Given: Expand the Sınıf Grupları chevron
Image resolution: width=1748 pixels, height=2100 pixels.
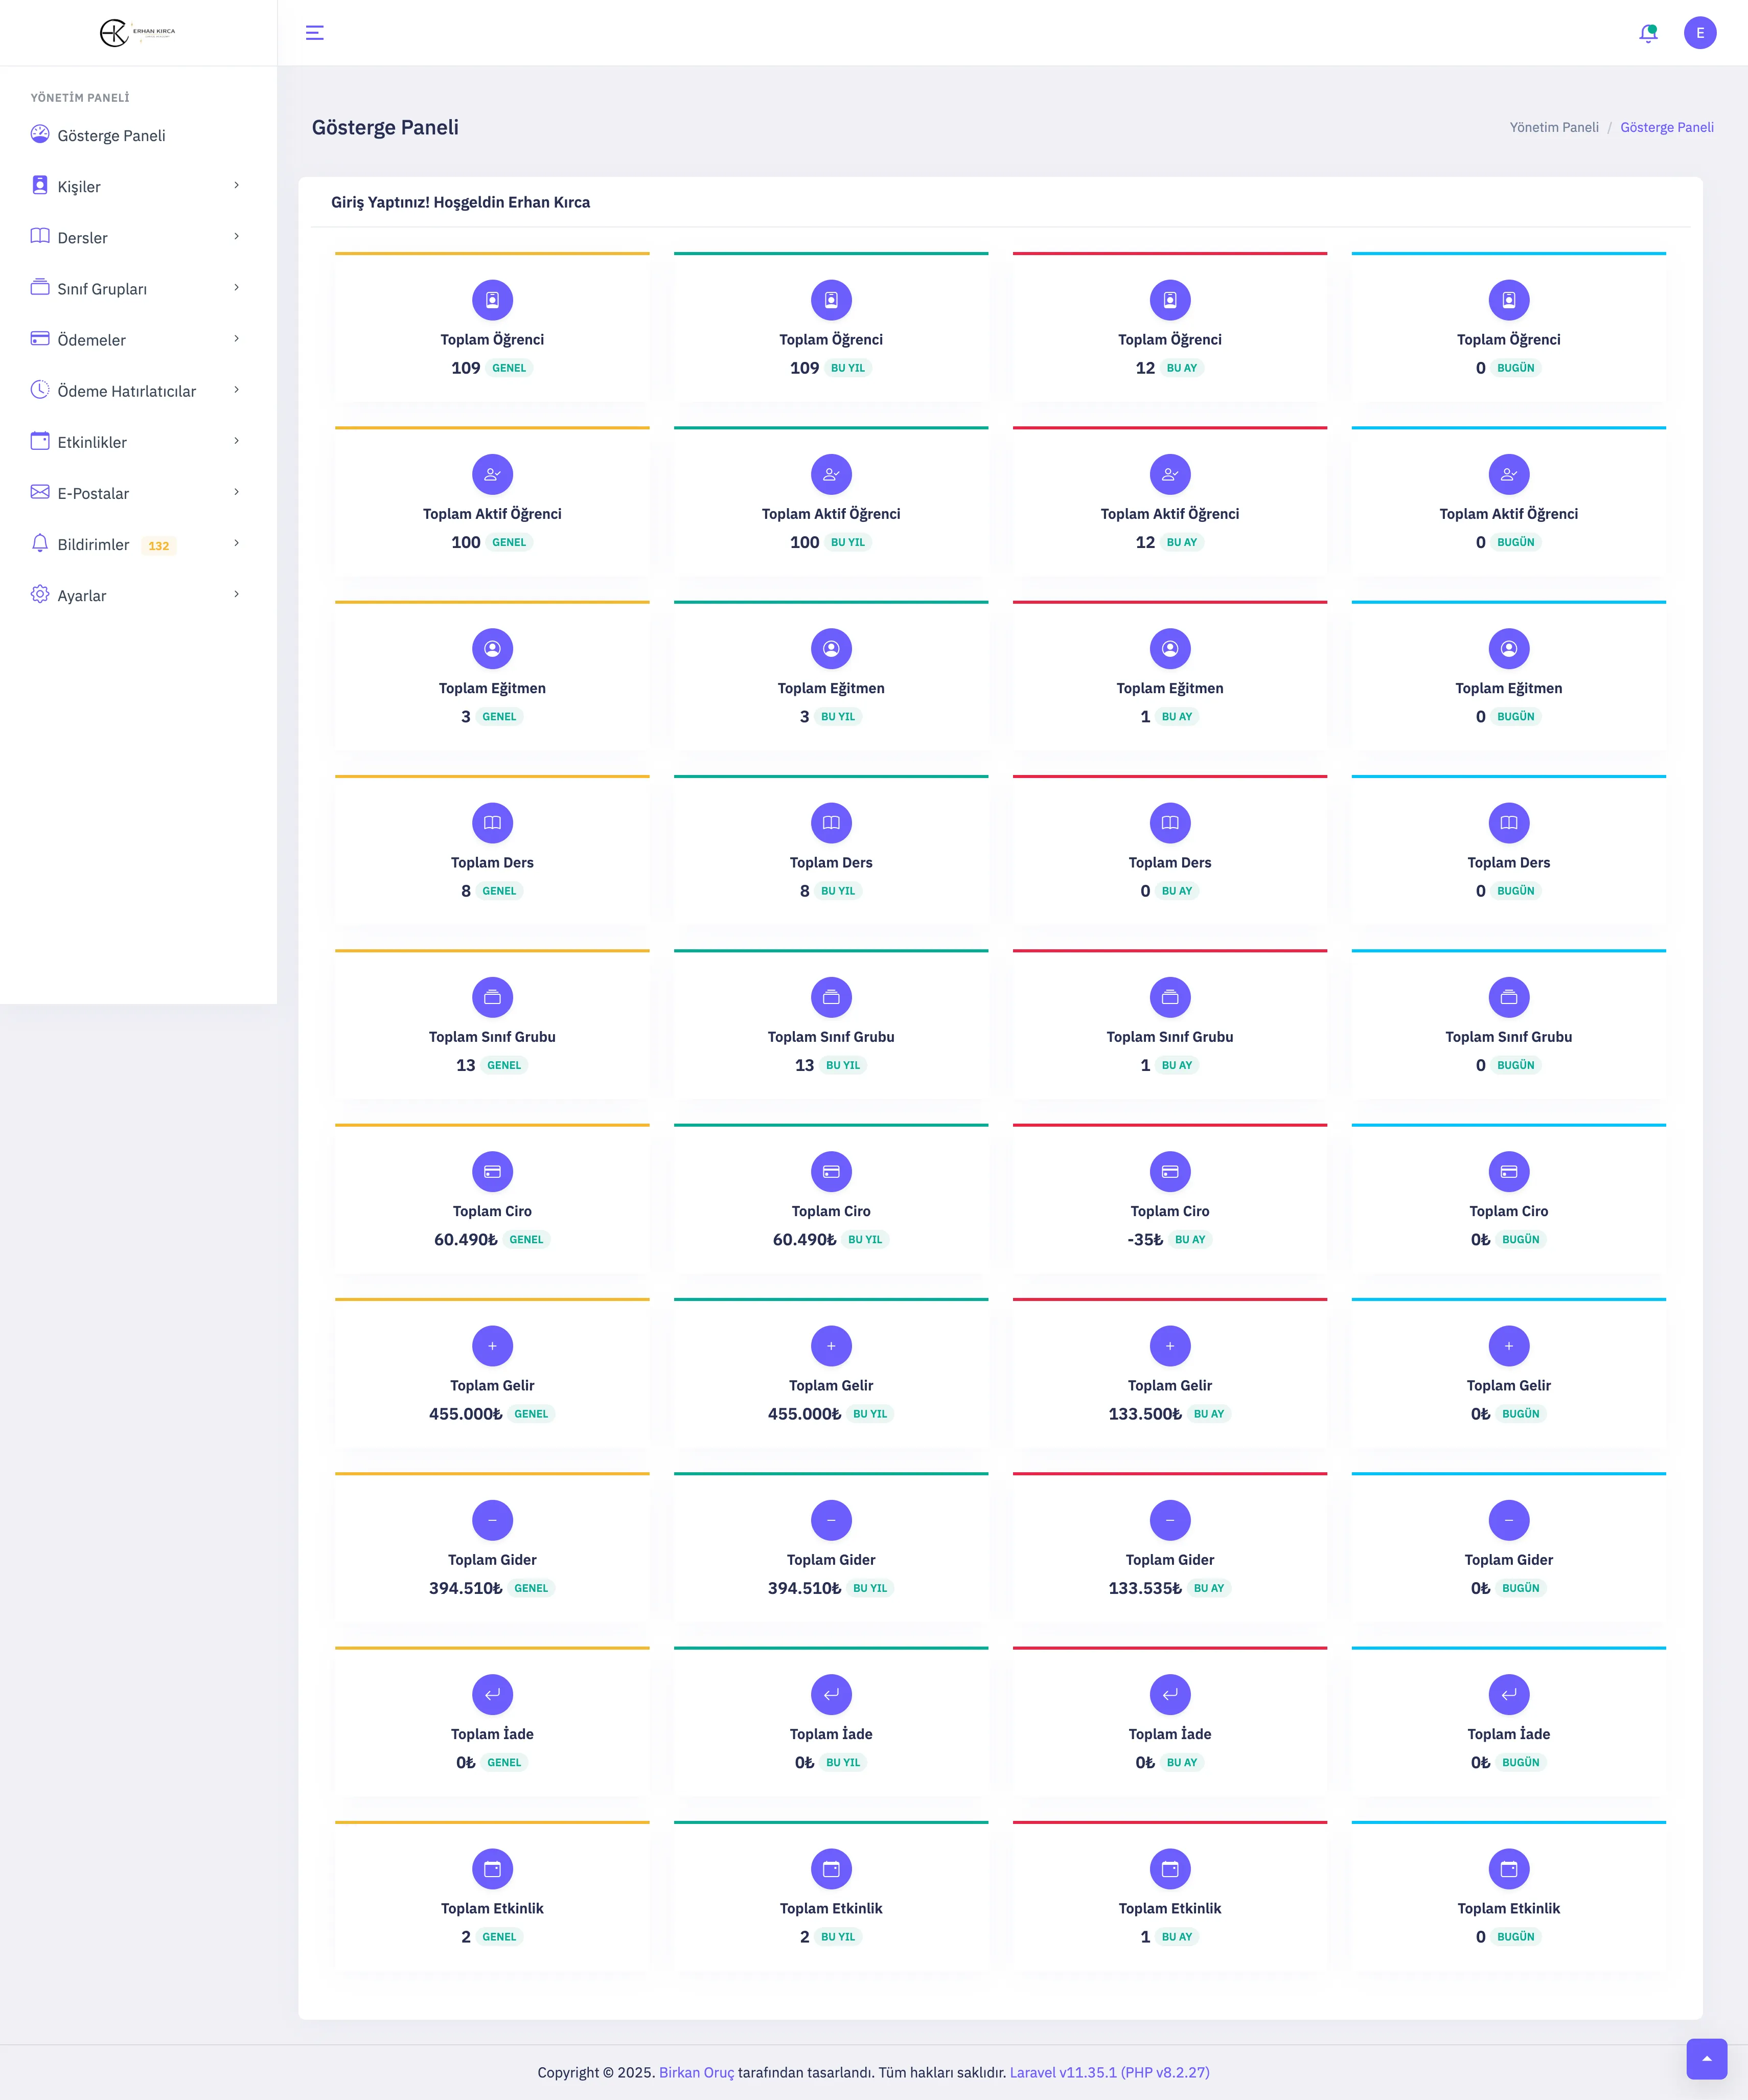Looking at the screenshot, I should [236, 288].
